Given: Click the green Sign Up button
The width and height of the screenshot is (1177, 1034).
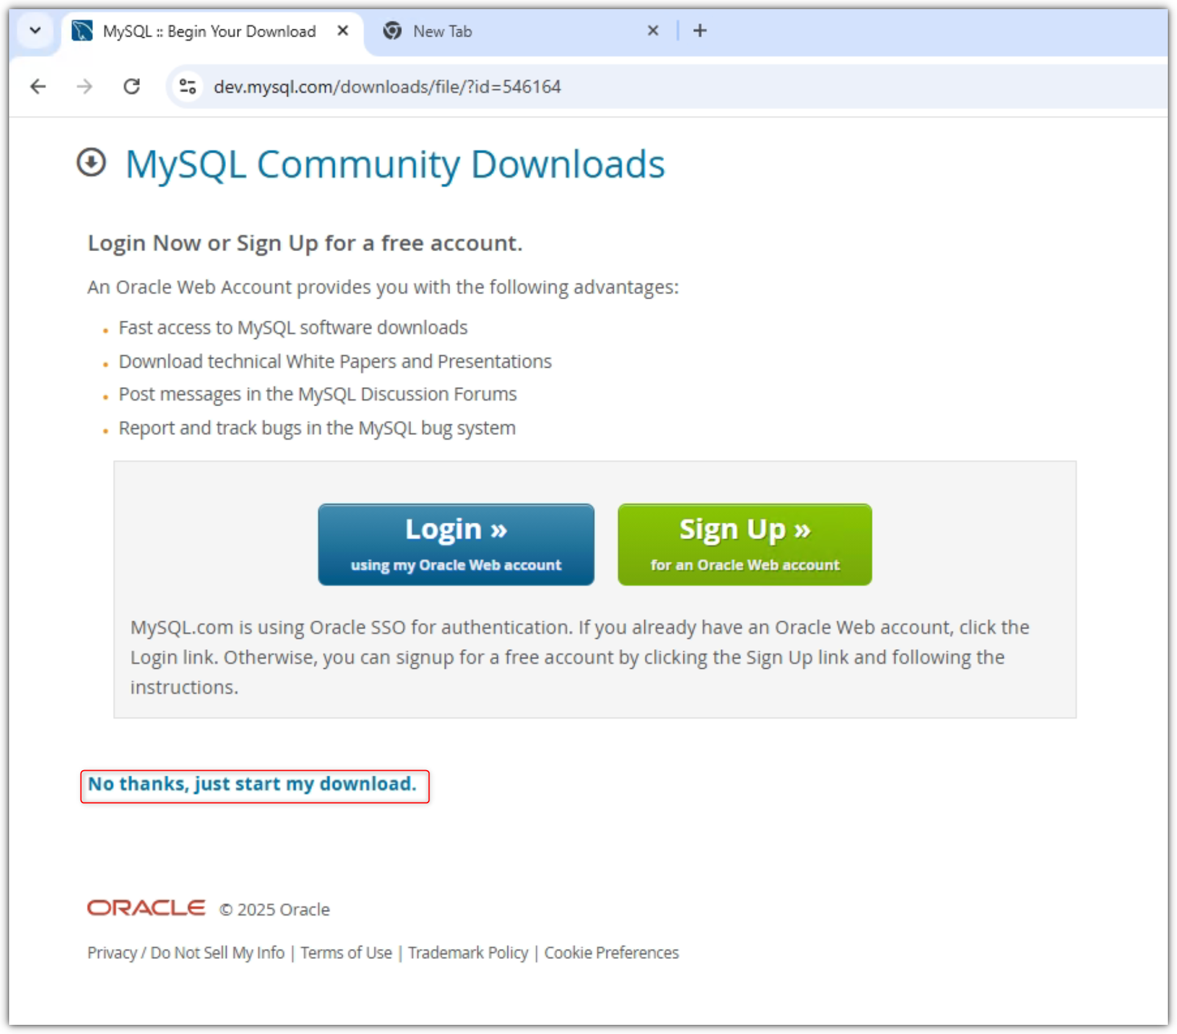Looking at the screenshot, I should [745, 544].
